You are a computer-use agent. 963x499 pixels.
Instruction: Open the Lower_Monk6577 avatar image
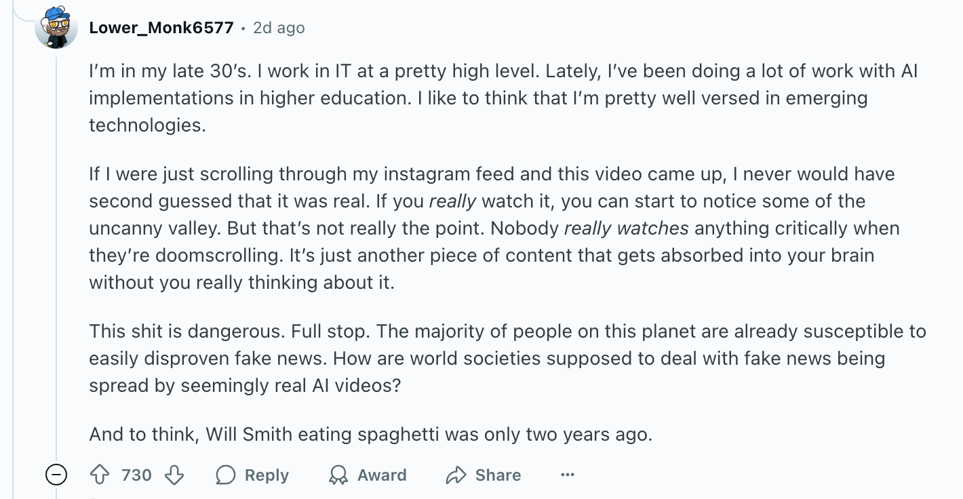click(x=56, y=28)
